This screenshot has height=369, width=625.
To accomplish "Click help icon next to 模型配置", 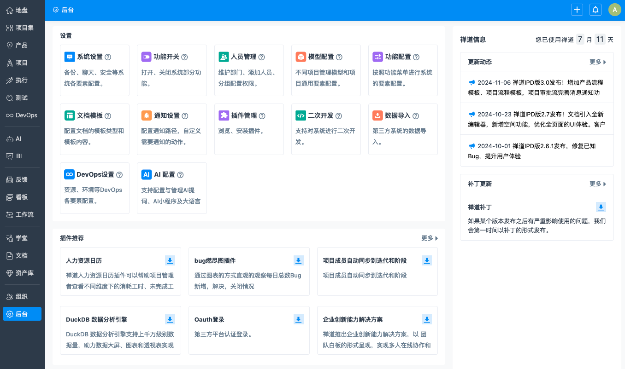I will click(339, 57).
